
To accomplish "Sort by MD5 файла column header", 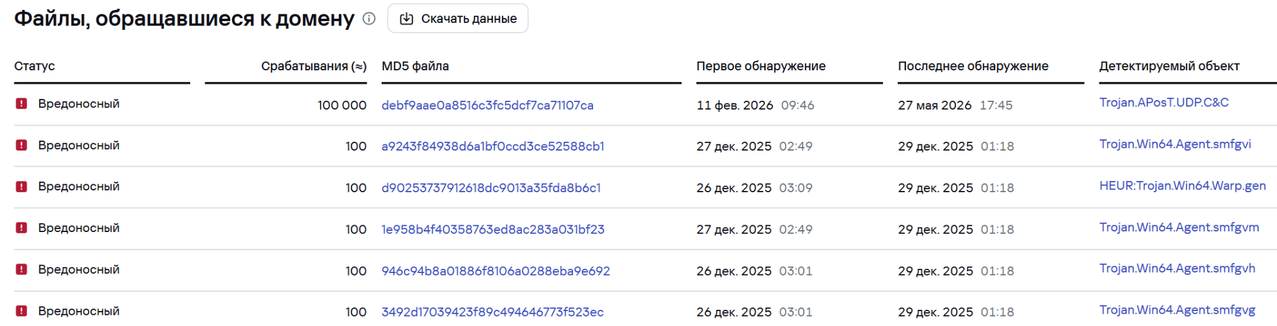I will tap(415, 66).
